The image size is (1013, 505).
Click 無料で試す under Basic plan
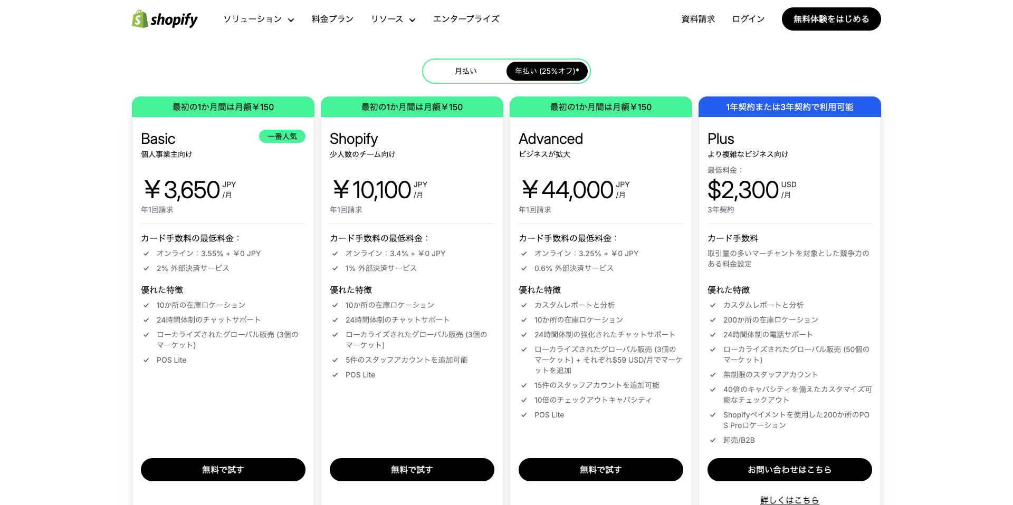[x=223, y=470]
